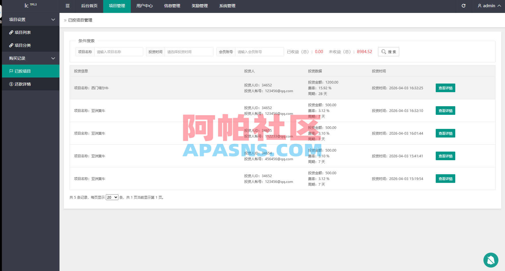Open the per-page count dropdown showing 20

(112, 197)
